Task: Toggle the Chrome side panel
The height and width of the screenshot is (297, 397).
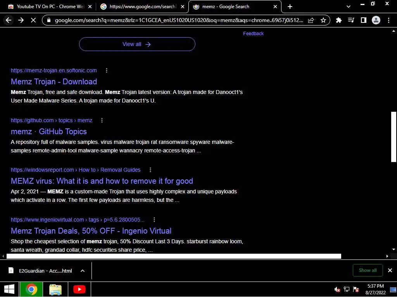Action: point(364,20)
